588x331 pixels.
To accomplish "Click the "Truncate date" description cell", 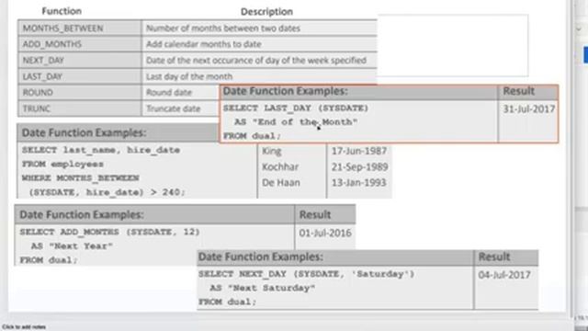I will pos(181,108).
